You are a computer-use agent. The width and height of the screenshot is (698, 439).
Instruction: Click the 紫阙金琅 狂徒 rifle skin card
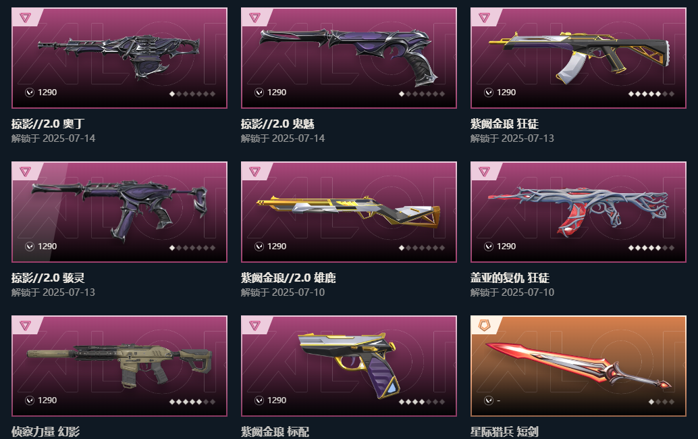tap(579, 58)
